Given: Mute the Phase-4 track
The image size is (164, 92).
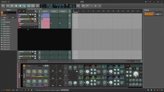Looking at the screenshot, I should [x=35, y=19].
